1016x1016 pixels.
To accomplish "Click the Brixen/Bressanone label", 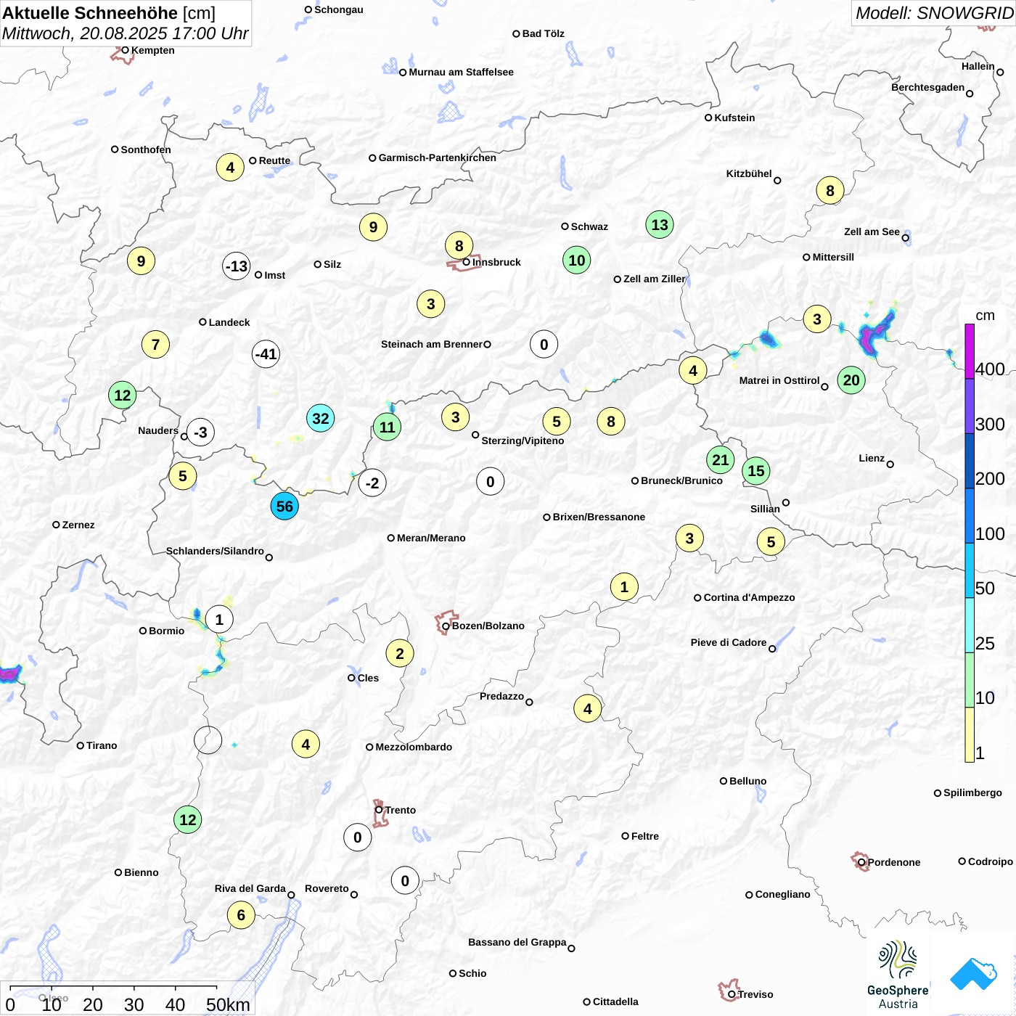I will [599, 517].
